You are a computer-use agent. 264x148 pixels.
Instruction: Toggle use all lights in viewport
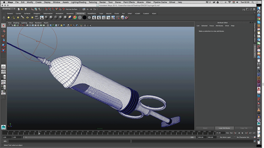click(62, 25)
